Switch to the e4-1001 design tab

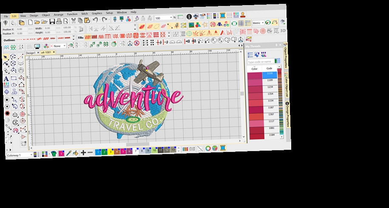click(46, 52)
